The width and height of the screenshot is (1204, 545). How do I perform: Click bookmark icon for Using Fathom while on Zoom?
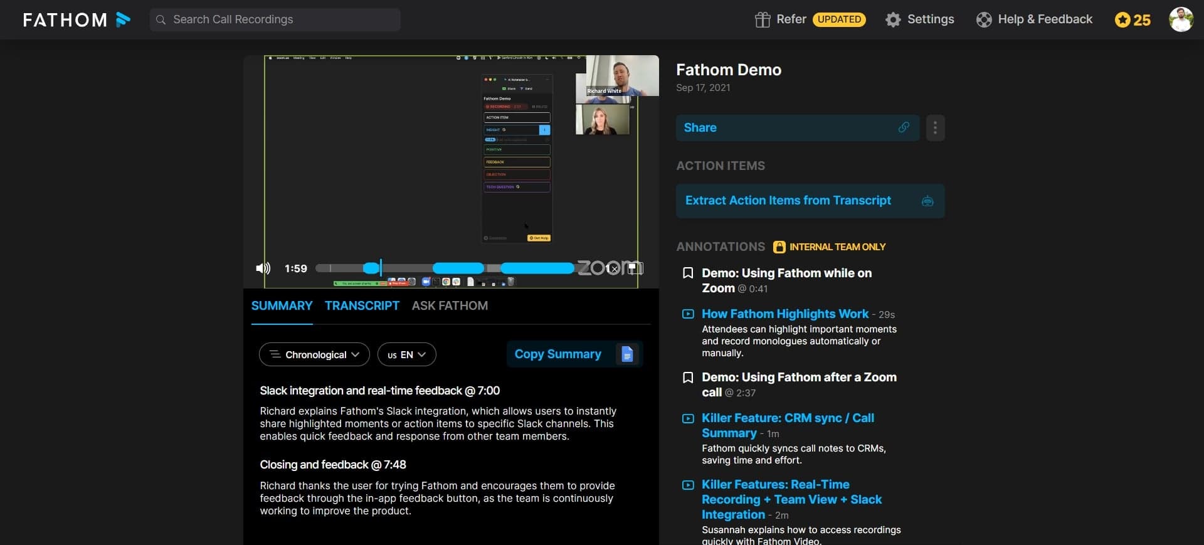coord(688,273)
